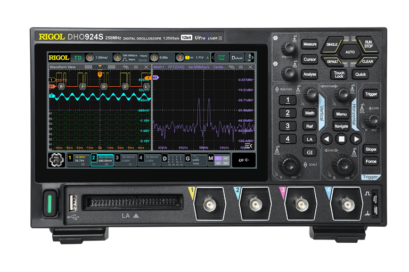
Task: Toggle the logic analyzer LA key
Action: point(309,139)
